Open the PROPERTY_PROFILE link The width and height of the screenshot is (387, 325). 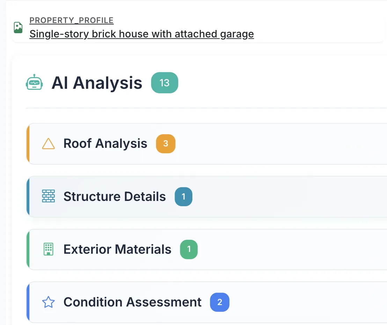pos(71,20)
